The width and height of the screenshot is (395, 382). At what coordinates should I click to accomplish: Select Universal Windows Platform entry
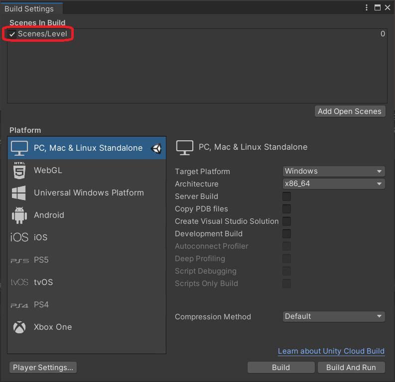coord(87,192)
